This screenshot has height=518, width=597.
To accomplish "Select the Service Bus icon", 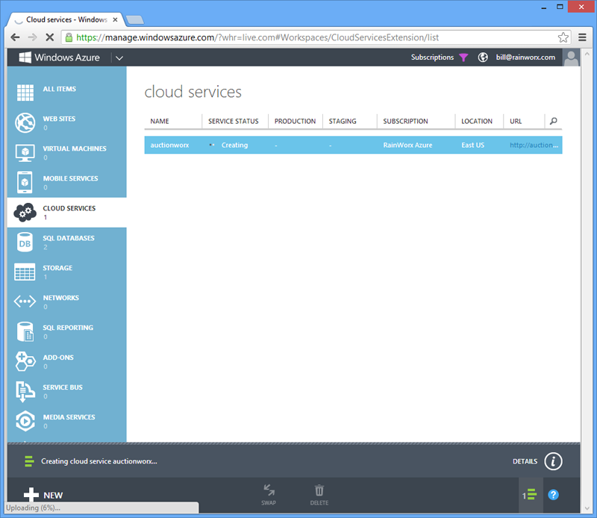I will coord(25,391).
